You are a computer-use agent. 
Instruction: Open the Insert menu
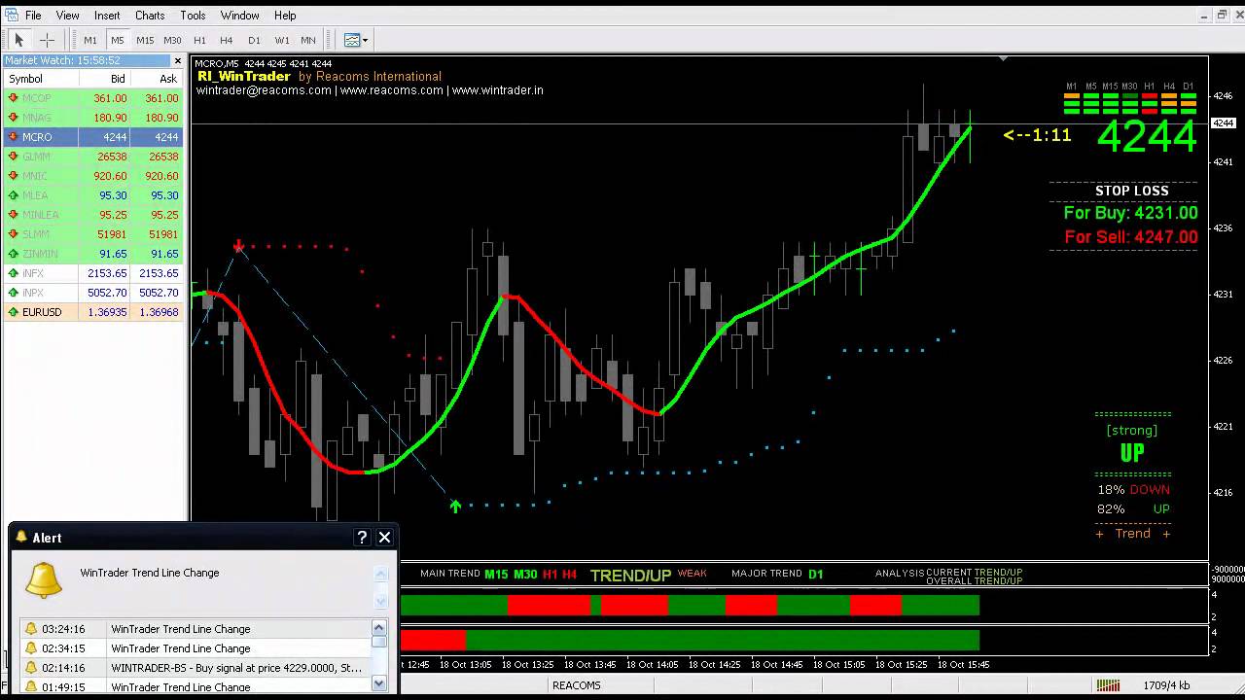click(x=107, y=16)
